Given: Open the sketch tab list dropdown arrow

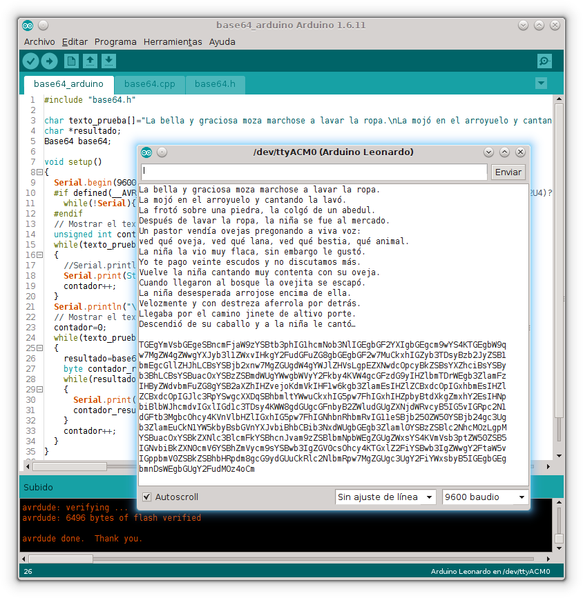Looking at the screenshot, I should [x=541, y=82].
